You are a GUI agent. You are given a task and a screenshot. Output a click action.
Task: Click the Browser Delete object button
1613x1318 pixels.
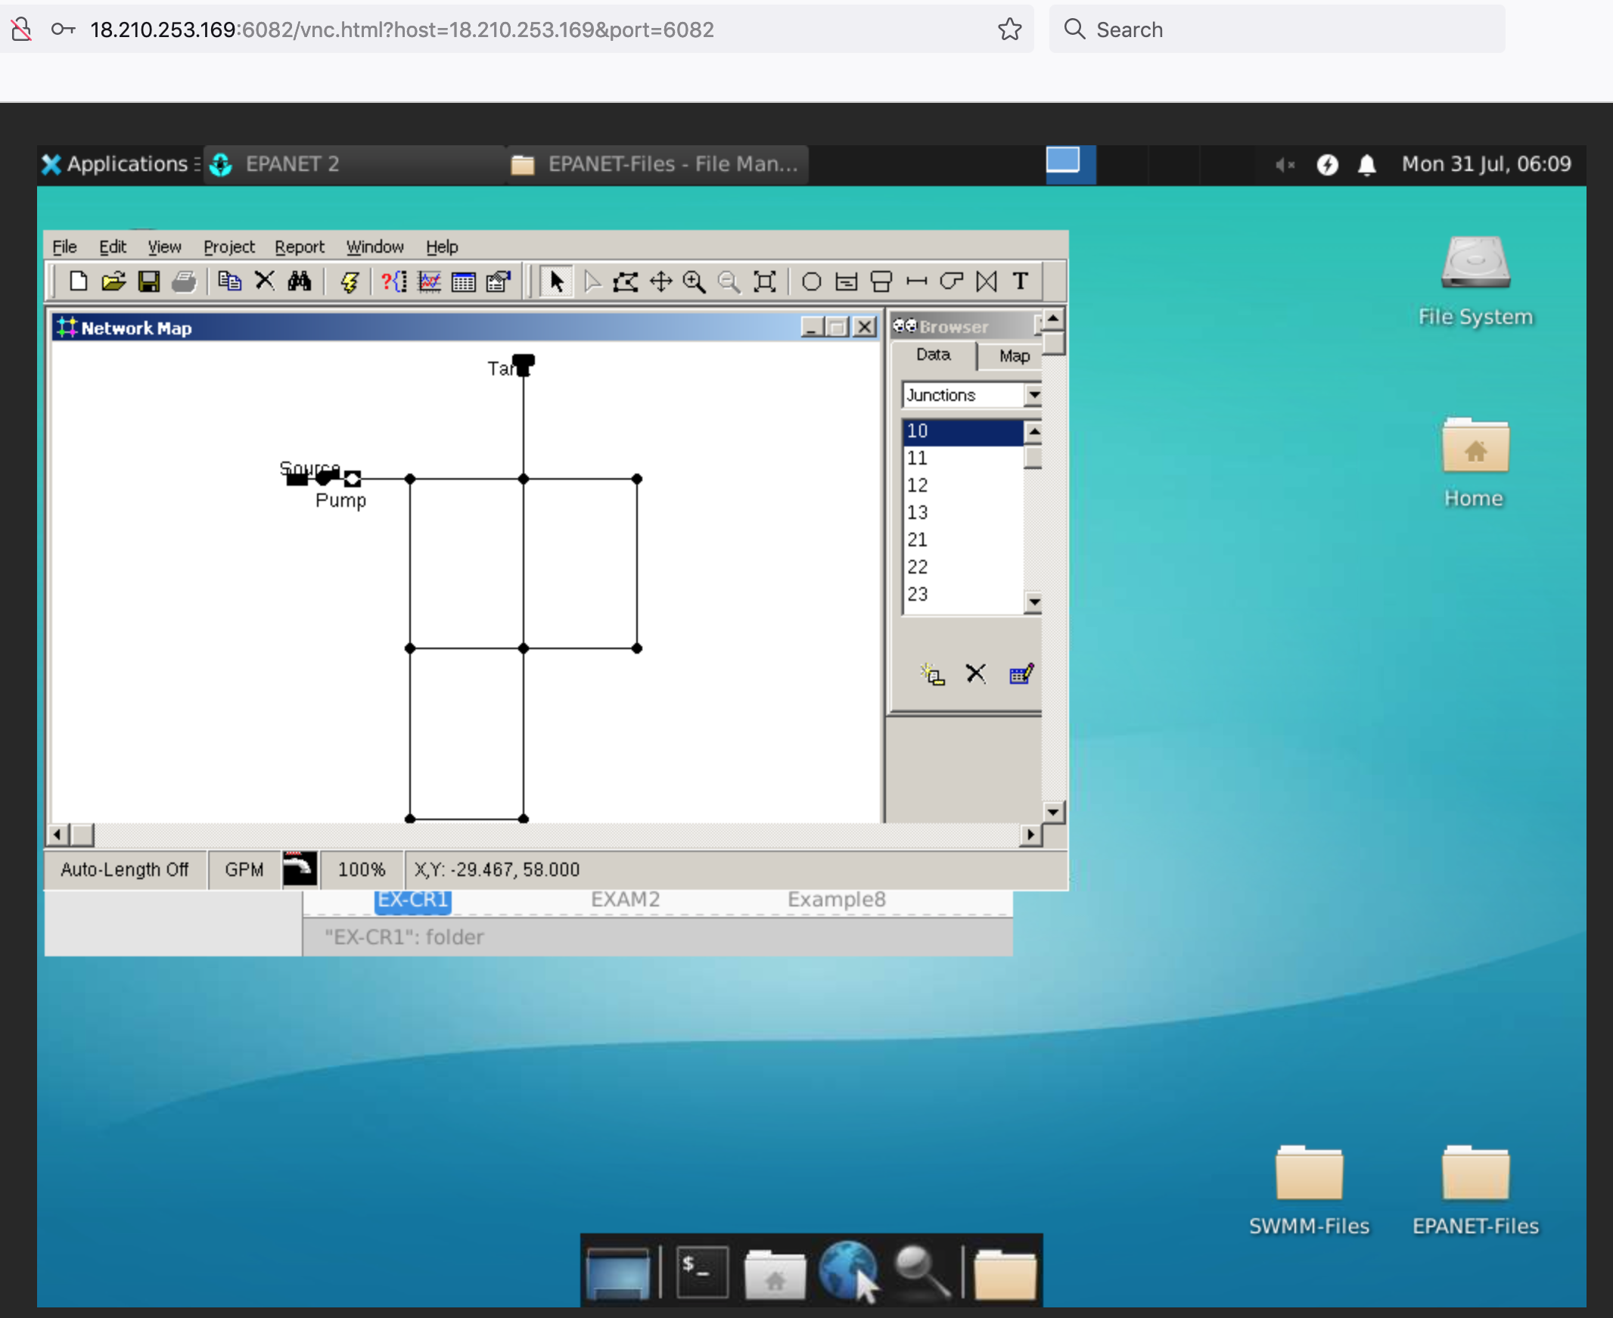tap(975, 673)
